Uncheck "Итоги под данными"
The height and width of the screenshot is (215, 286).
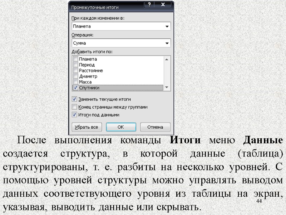click(74, 113)
